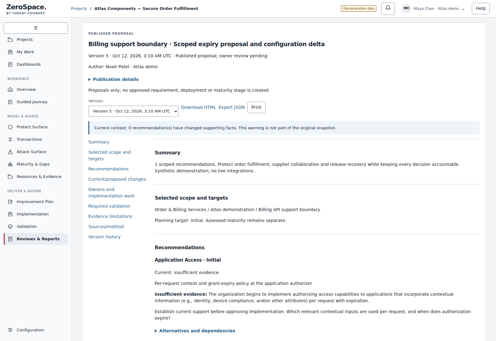Open Owners and implementation work section

coord(111,193)
